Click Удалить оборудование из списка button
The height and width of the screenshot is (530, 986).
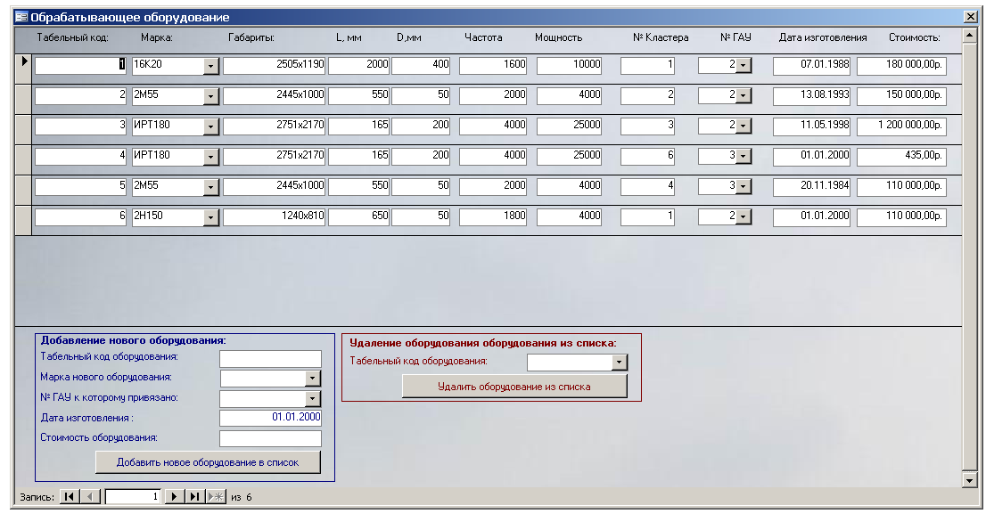point(514,387)
